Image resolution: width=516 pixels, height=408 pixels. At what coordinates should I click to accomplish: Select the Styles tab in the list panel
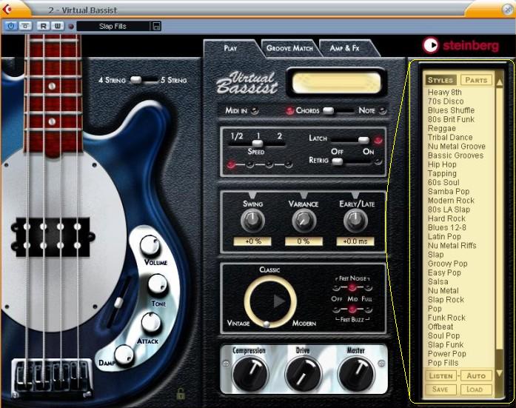pyautogui.click(x=440, y=80)
